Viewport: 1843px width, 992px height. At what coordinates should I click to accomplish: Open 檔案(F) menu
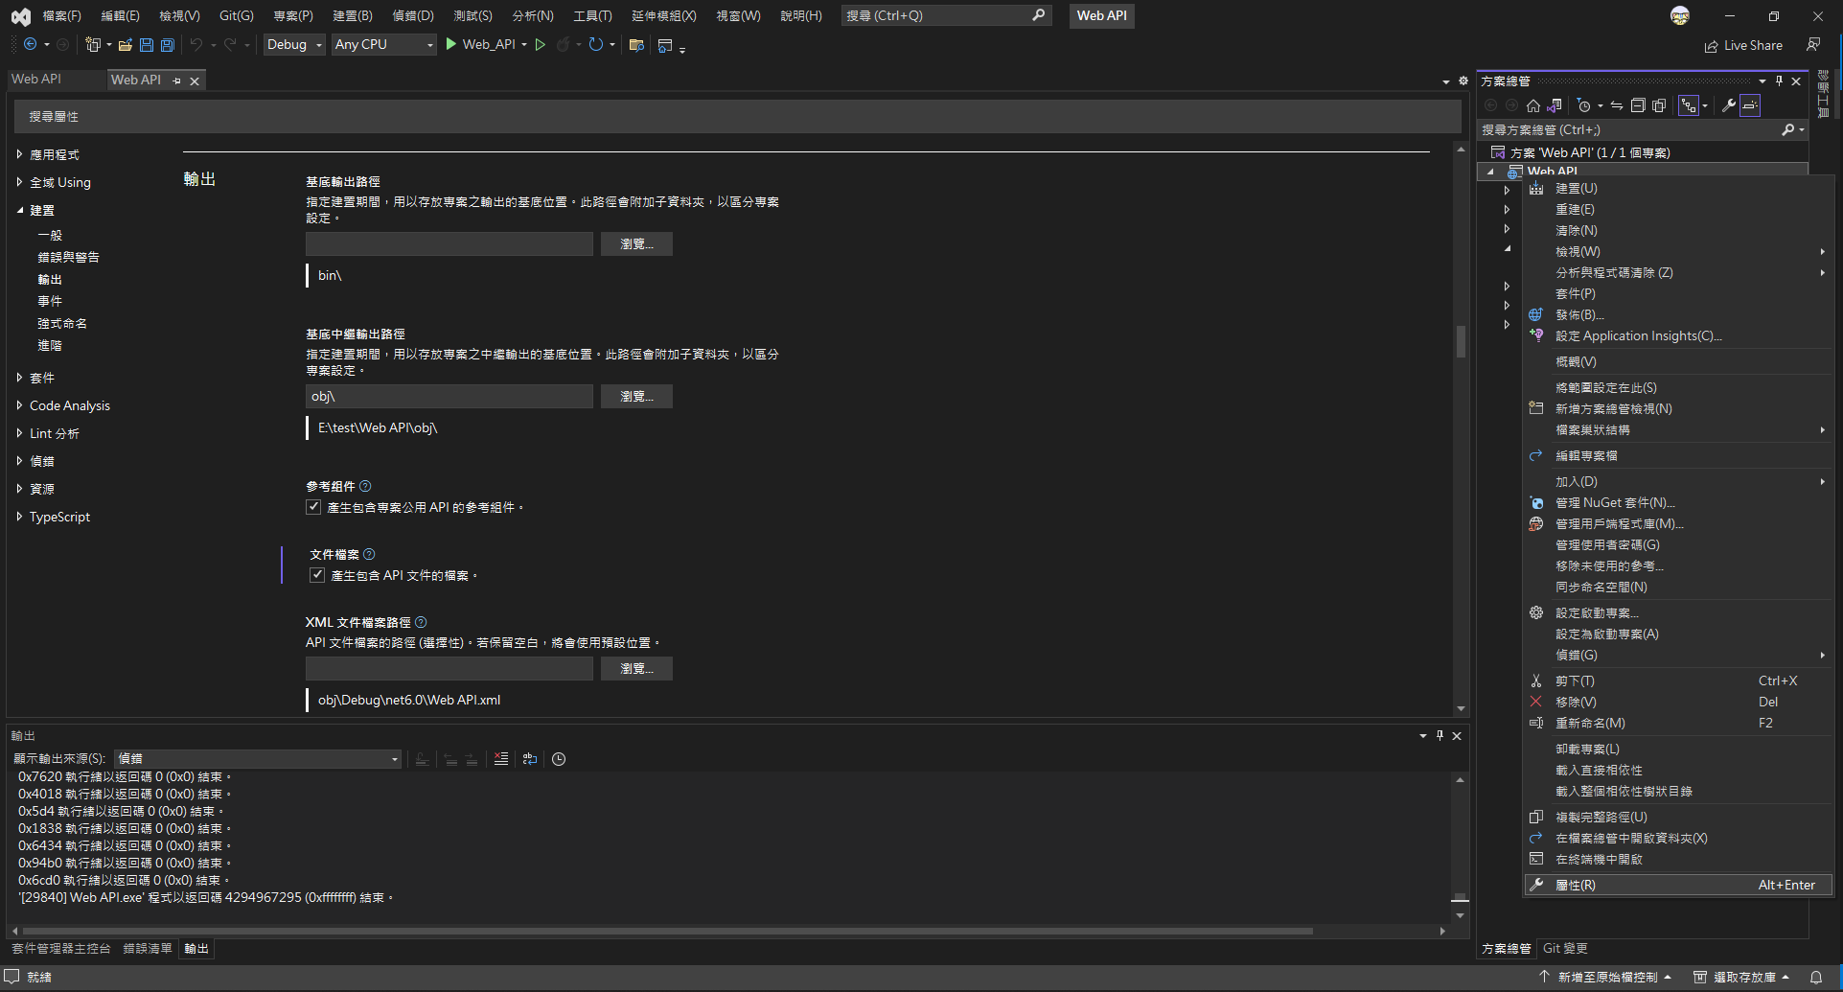(62, 15)
